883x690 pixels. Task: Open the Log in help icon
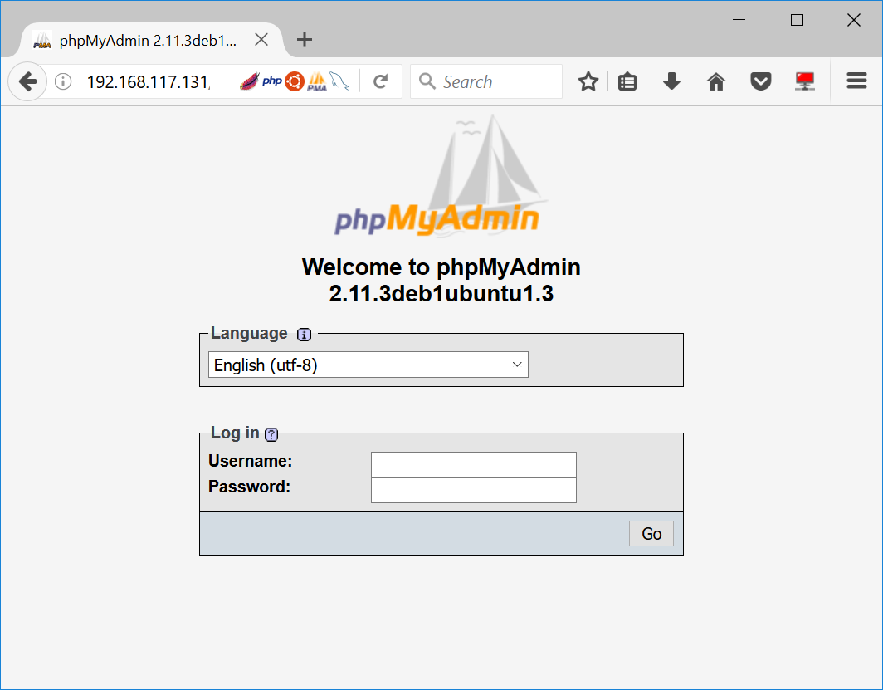pyautogui.click(x=271, y=434)
